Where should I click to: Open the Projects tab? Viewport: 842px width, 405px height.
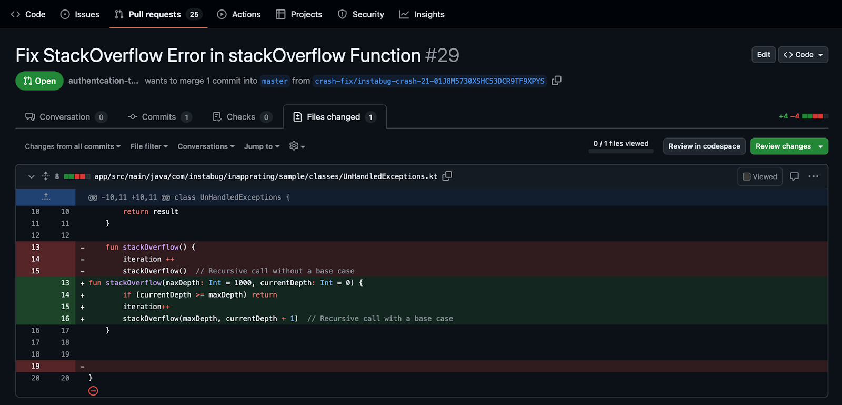click(x=299, y=14)
